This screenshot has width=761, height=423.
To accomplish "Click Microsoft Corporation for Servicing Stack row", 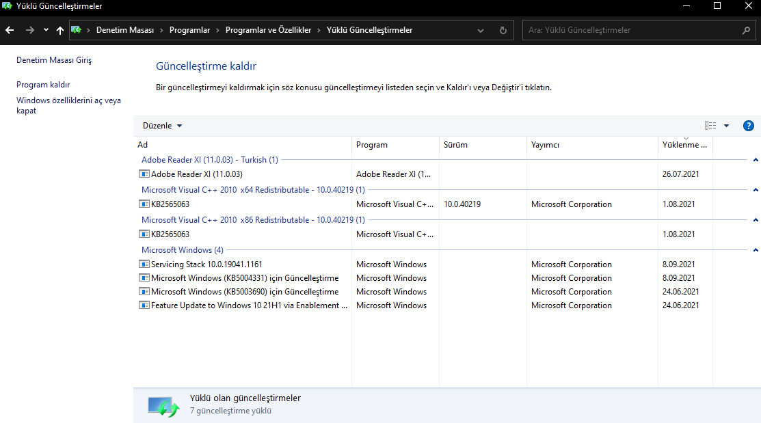I will 571,264.
